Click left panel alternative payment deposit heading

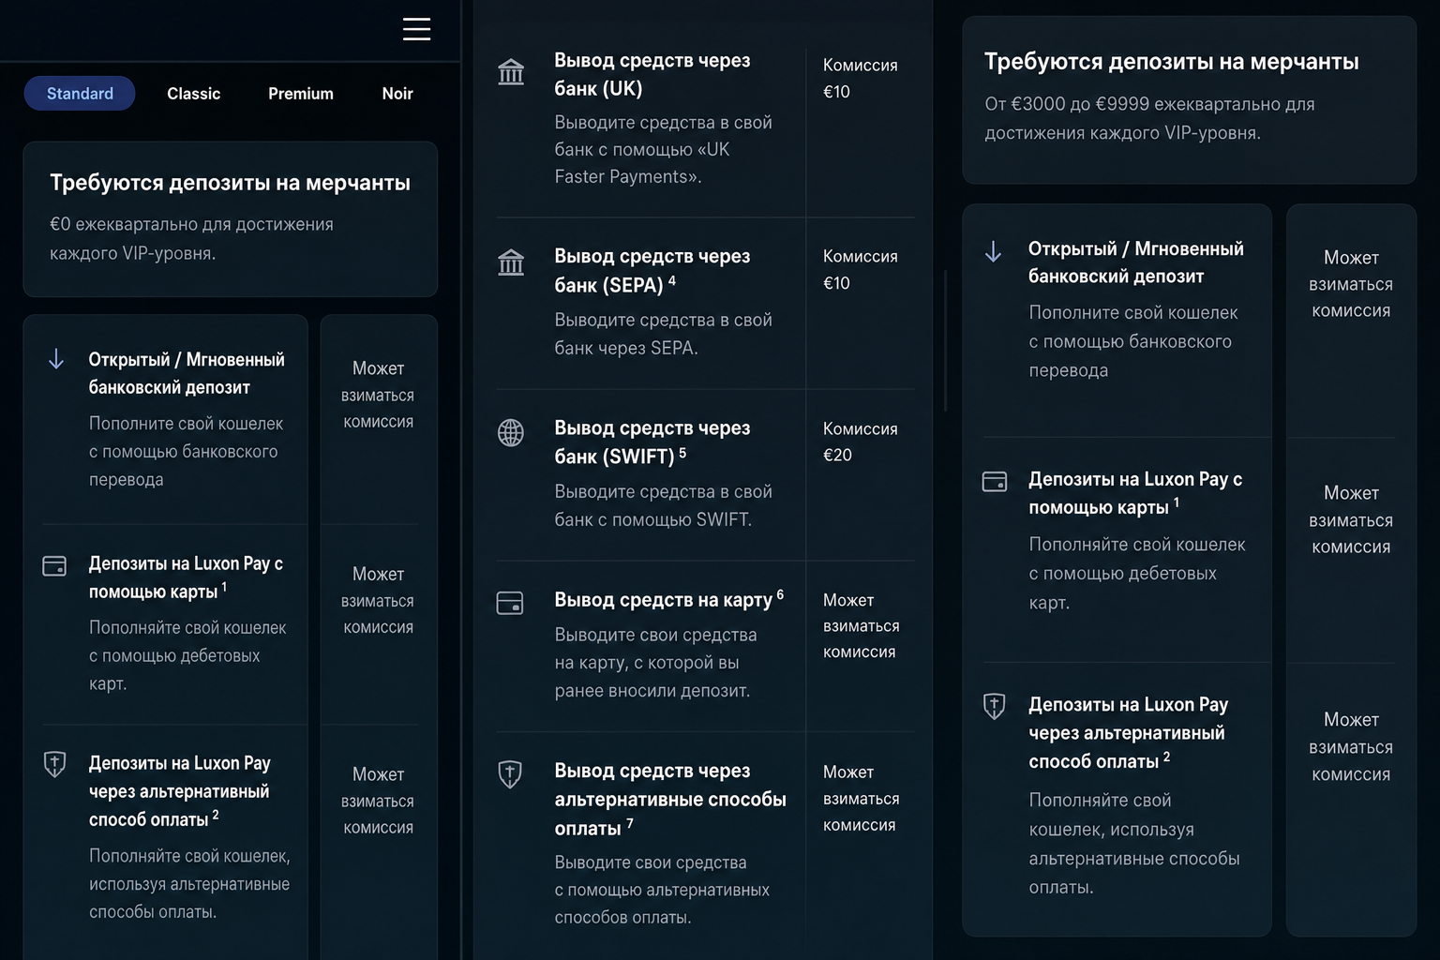pyautogui.click(x=179, y=791)
